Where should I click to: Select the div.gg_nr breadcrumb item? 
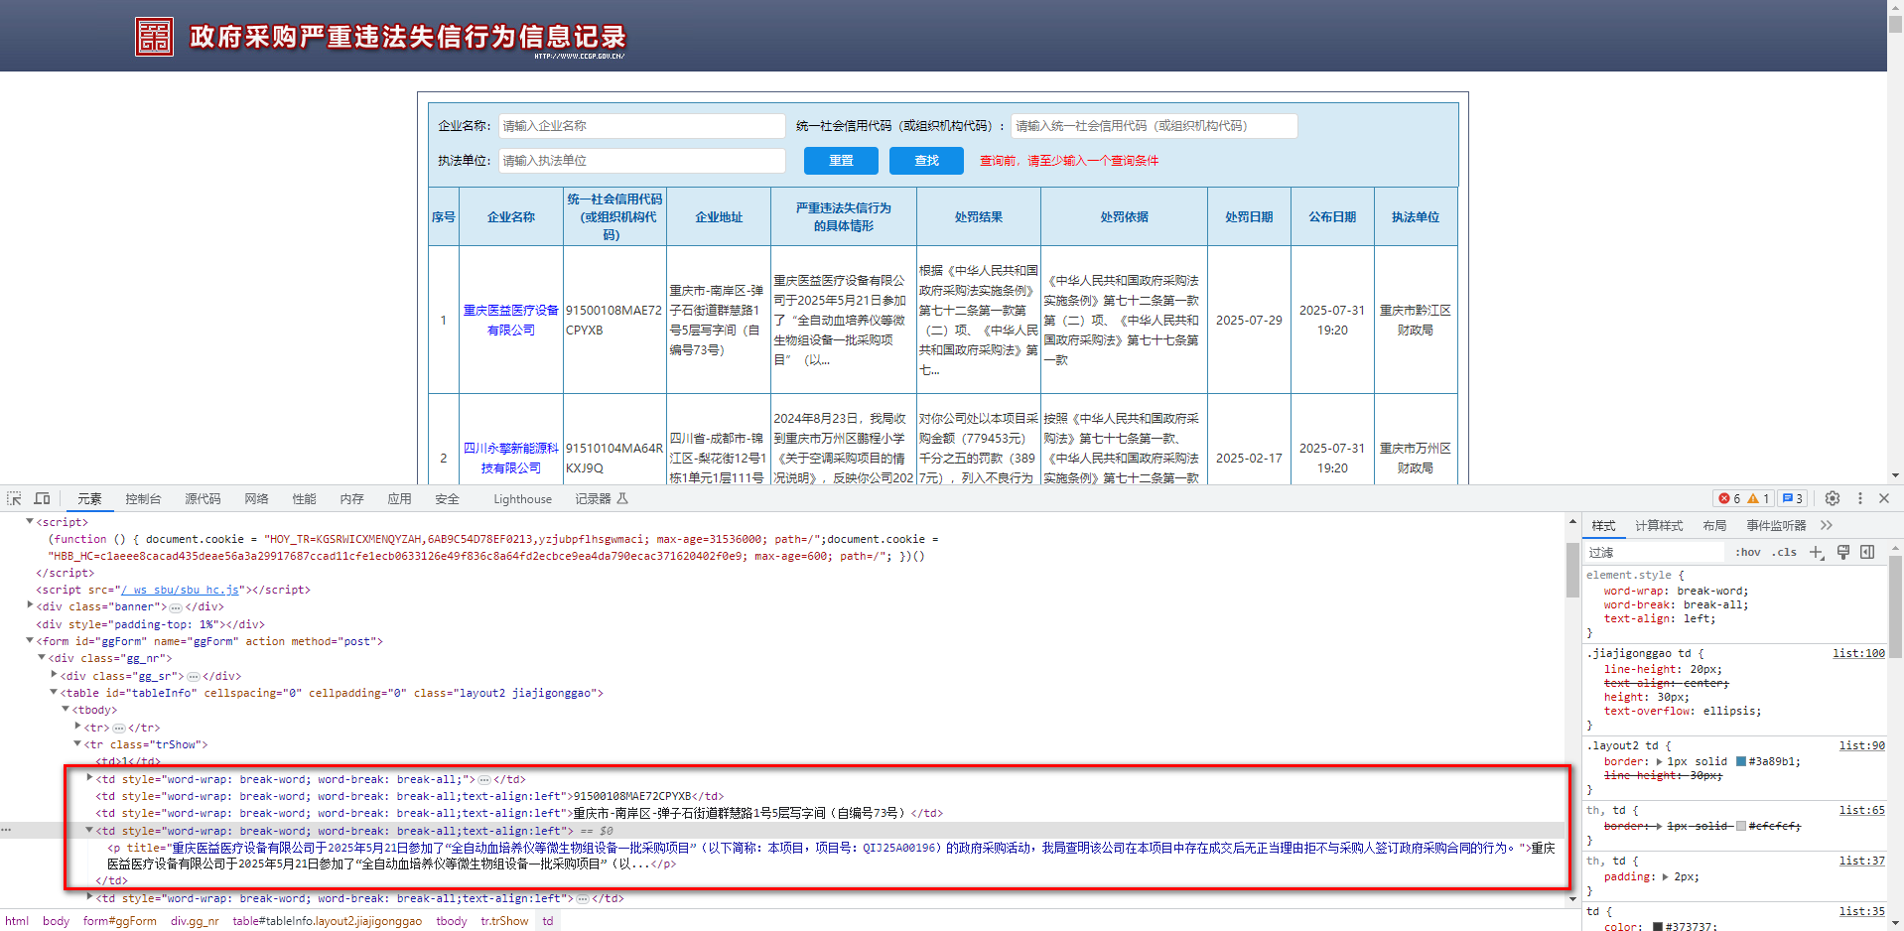pos(195,921)
